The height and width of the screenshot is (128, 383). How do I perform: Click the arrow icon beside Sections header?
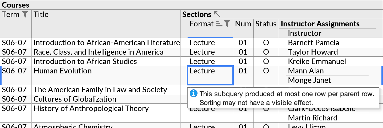tap(217, 14)
